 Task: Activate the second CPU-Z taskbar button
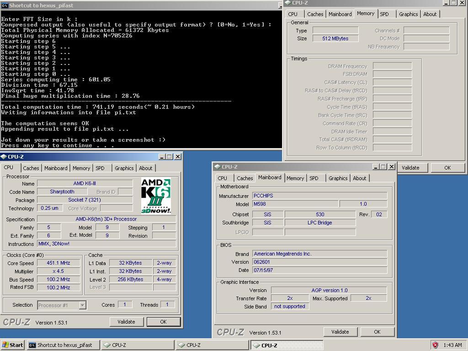pos(212,345)
